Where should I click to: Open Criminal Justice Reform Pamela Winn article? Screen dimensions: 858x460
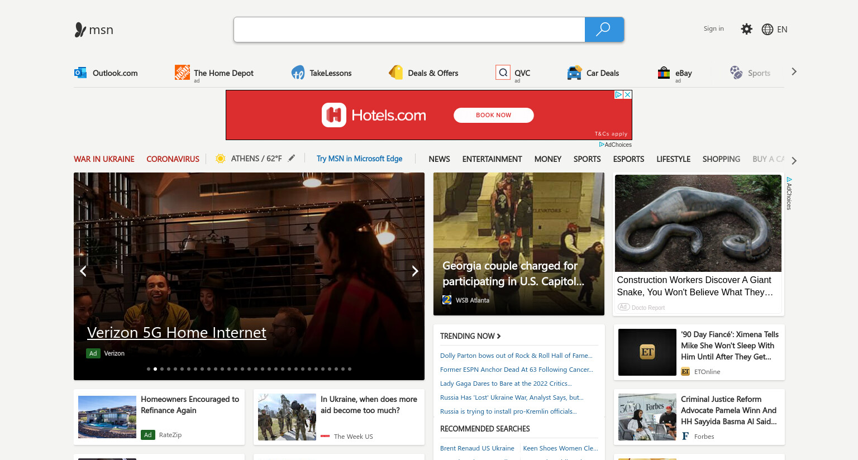click(x=729, y=410)
